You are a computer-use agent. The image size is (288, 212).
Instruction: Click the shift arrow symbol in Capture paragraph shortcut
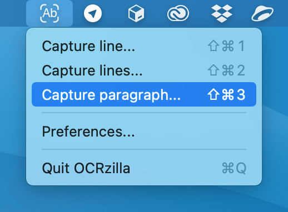(213, 94)
